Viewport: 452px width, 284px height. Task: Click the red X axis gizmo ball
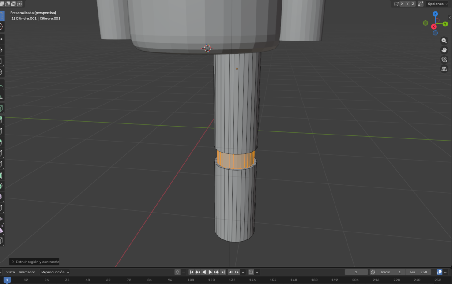pyautogui.click(x=433, y=26)
